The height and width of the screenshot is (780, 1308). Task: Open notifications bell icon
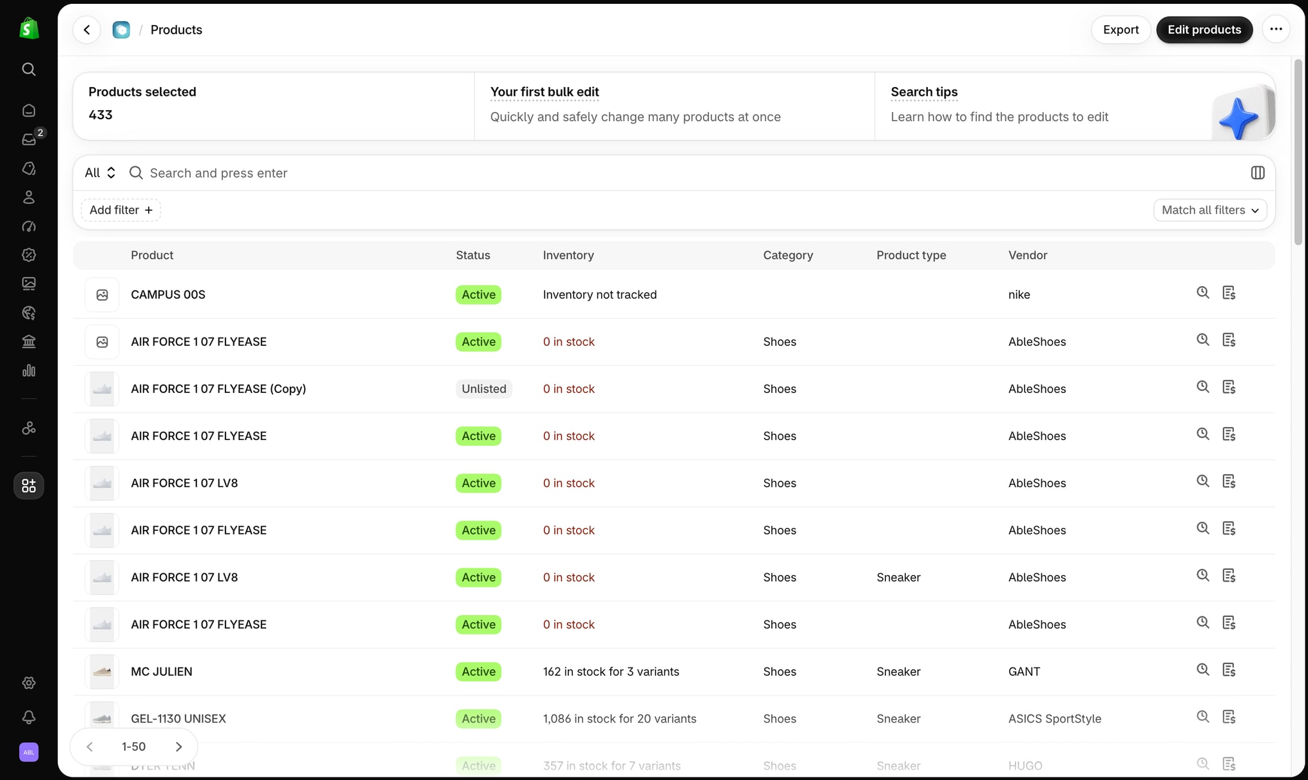coord(29,718)
